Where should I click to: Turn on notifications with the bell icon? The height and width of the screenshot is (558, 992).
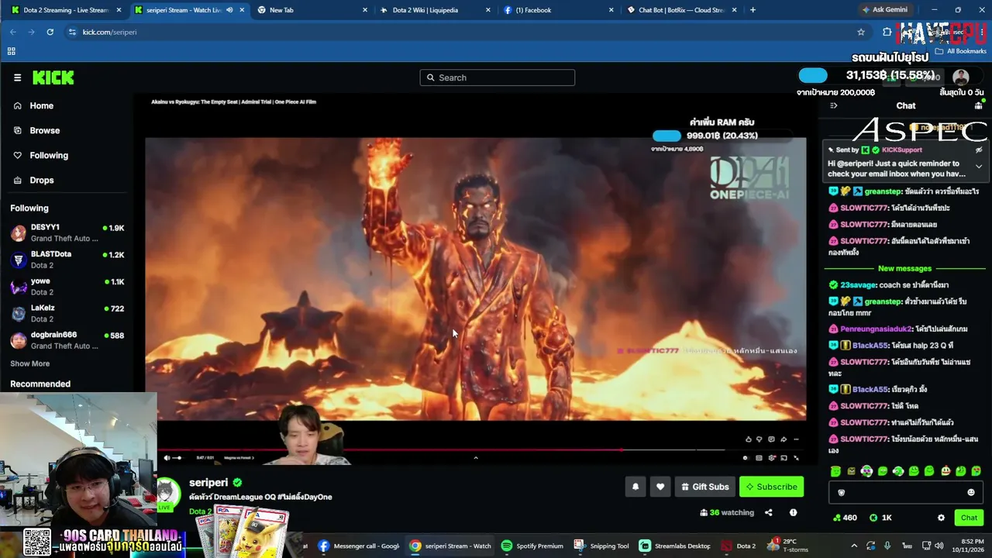(635, 487)
